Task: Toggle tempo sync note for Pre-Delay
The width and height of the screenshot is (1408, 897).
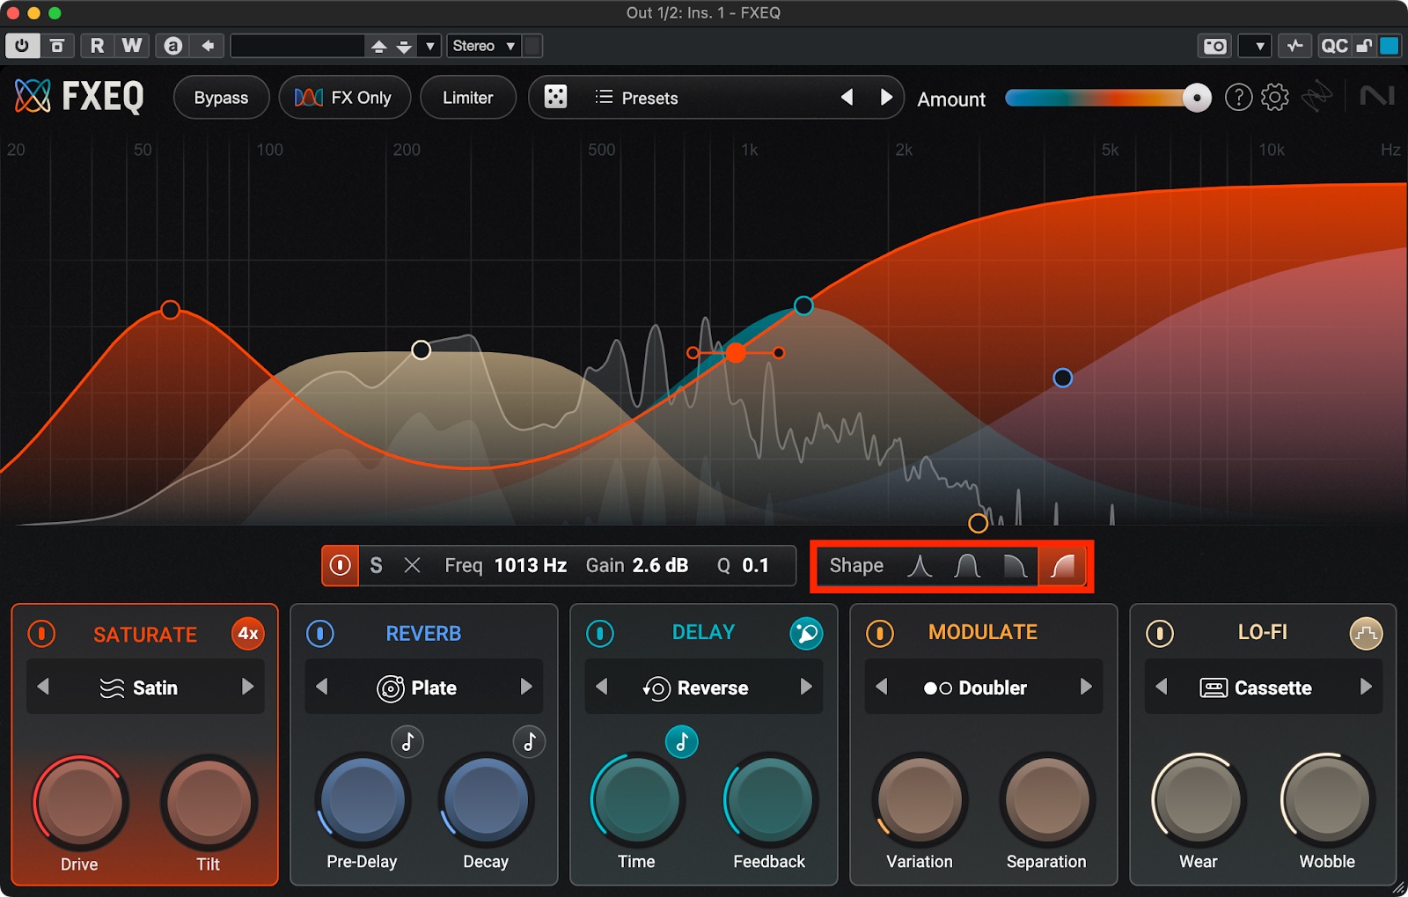Action: point(407,742)
